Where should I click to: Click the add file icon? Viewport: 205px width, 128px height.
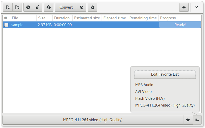8,7
